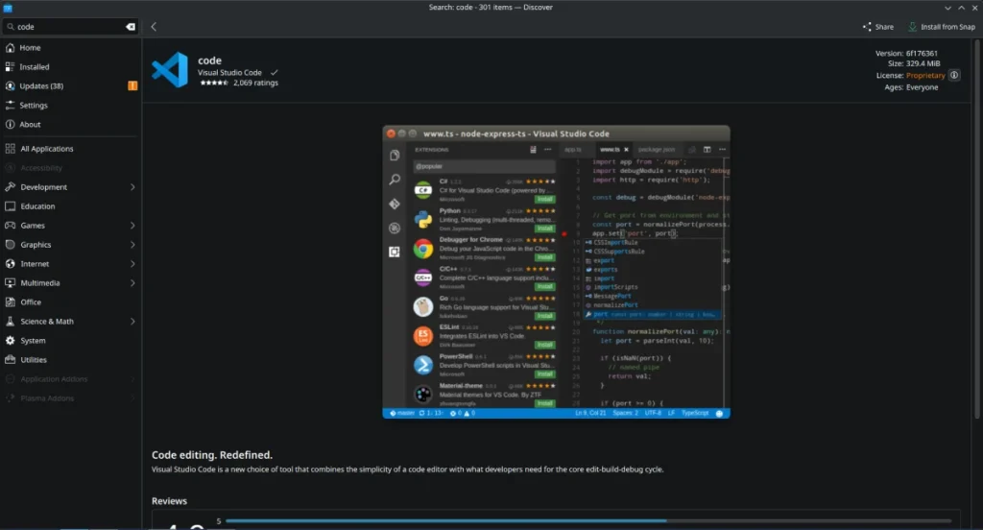
Task: Click the Utilities toolbox icon
Action: click(10, 360)
